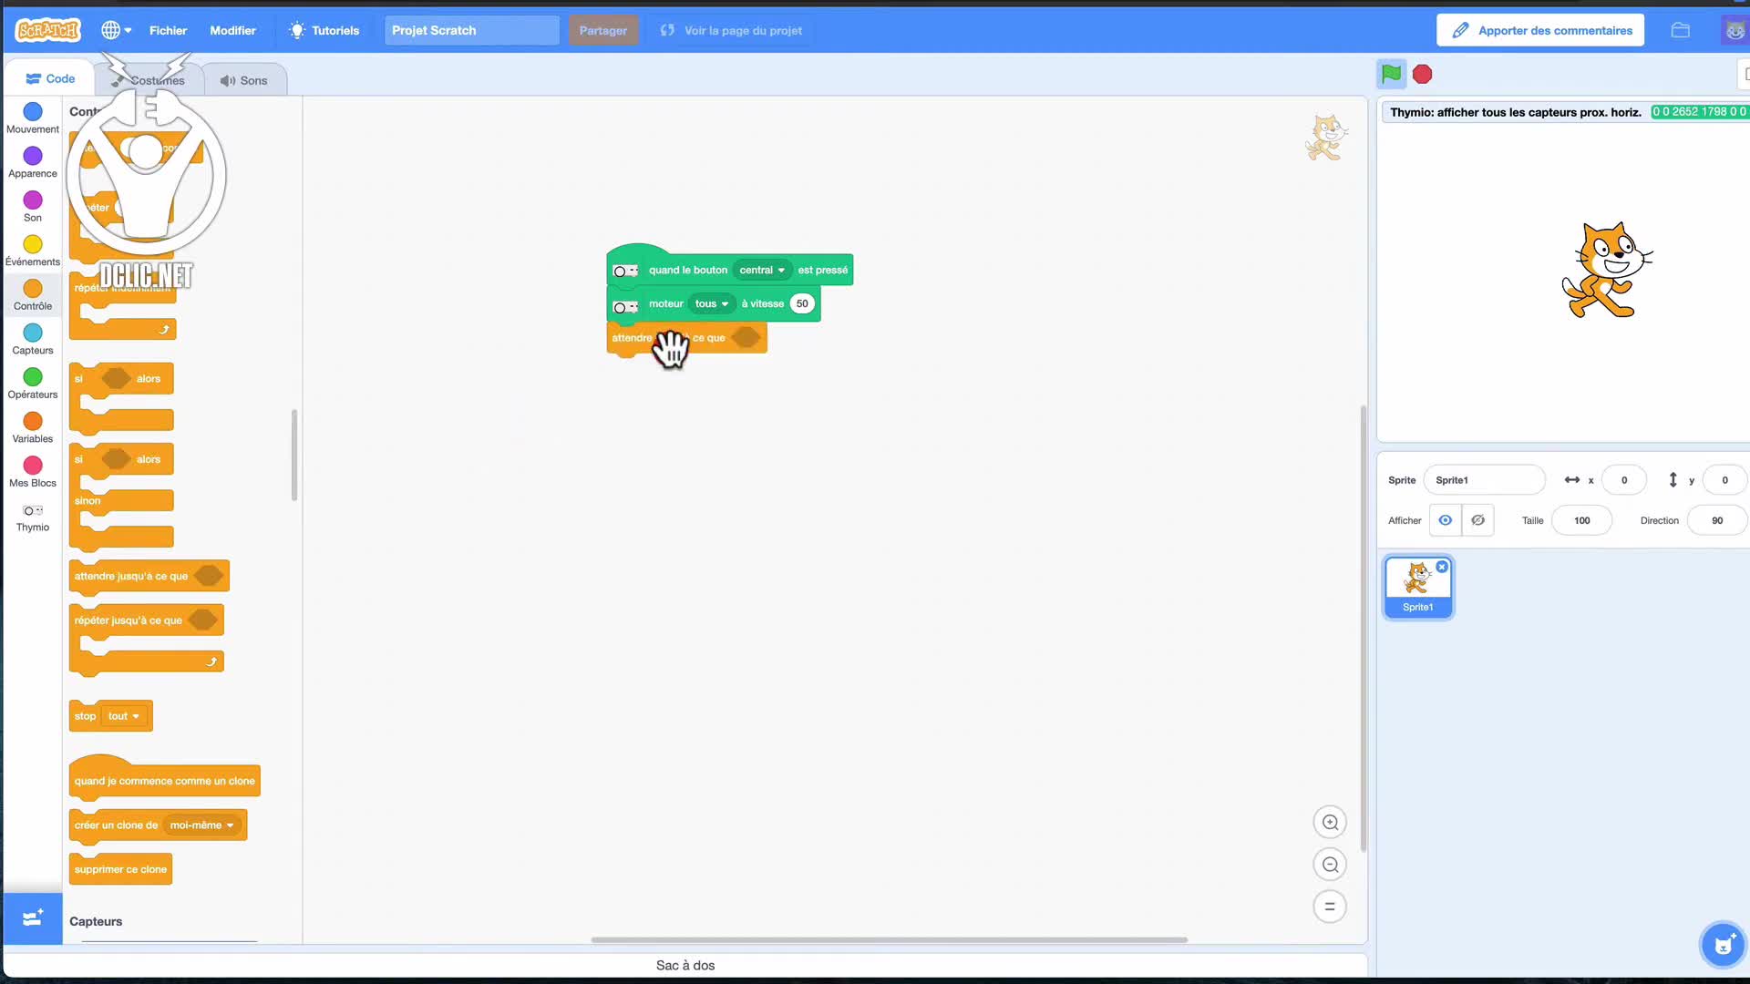Select the Capteurs category circle

(33, 333)
